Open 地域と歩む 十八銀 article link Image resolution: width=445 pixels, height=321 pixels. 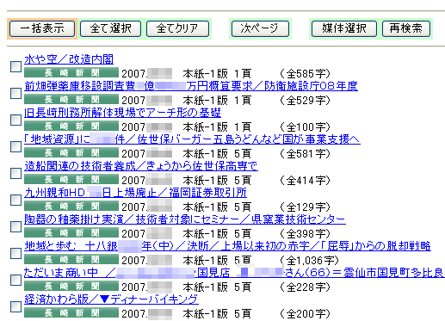pyautogui.click(x=227, y=246)
